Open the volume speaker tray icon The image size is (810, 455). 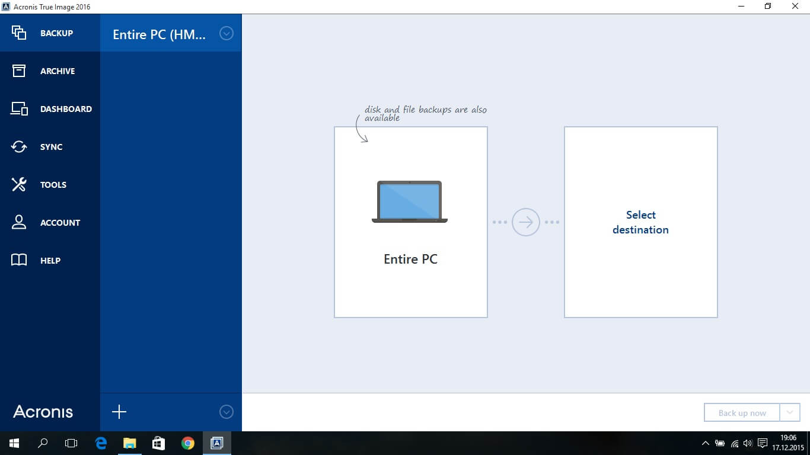748,443
